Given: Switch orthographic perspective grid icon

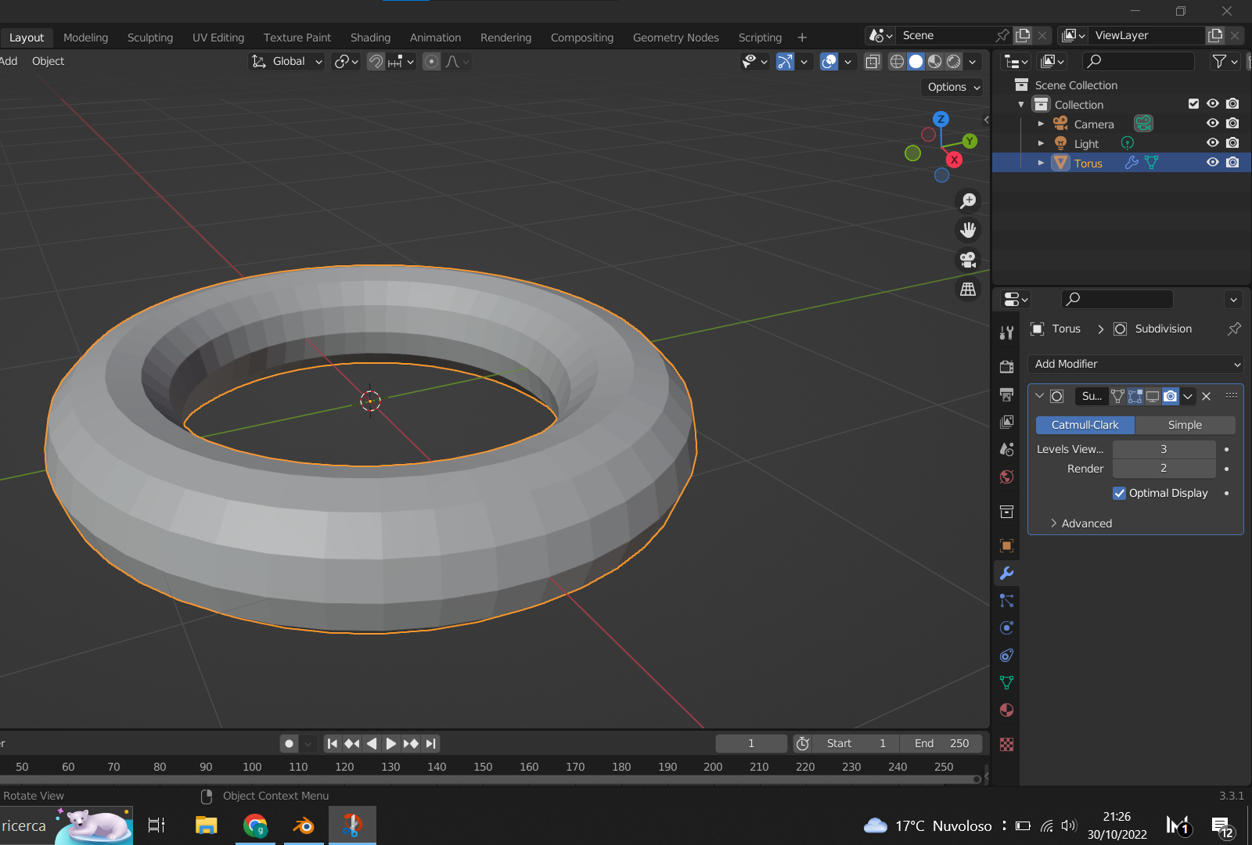Looking at the screenshot, I should point(968,289).
